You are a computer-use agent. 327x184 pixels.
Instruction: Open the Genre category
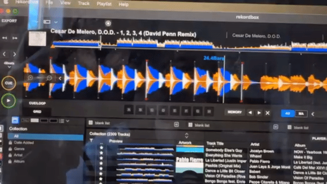[x=19, y=149]
